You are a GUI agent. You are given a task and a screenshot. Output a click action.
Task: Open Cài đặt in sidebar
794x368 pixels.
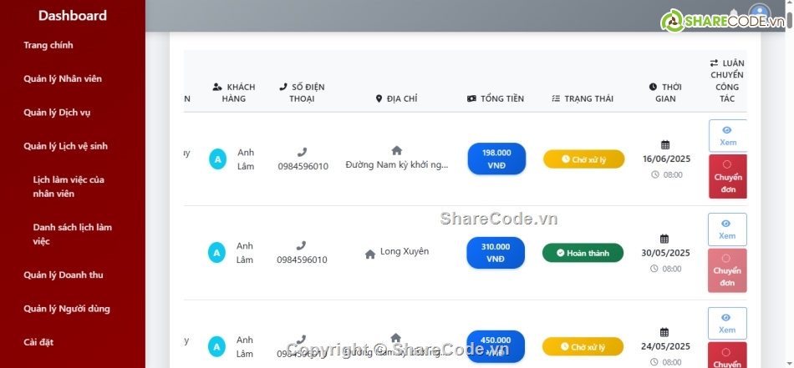tap(38, 342)
